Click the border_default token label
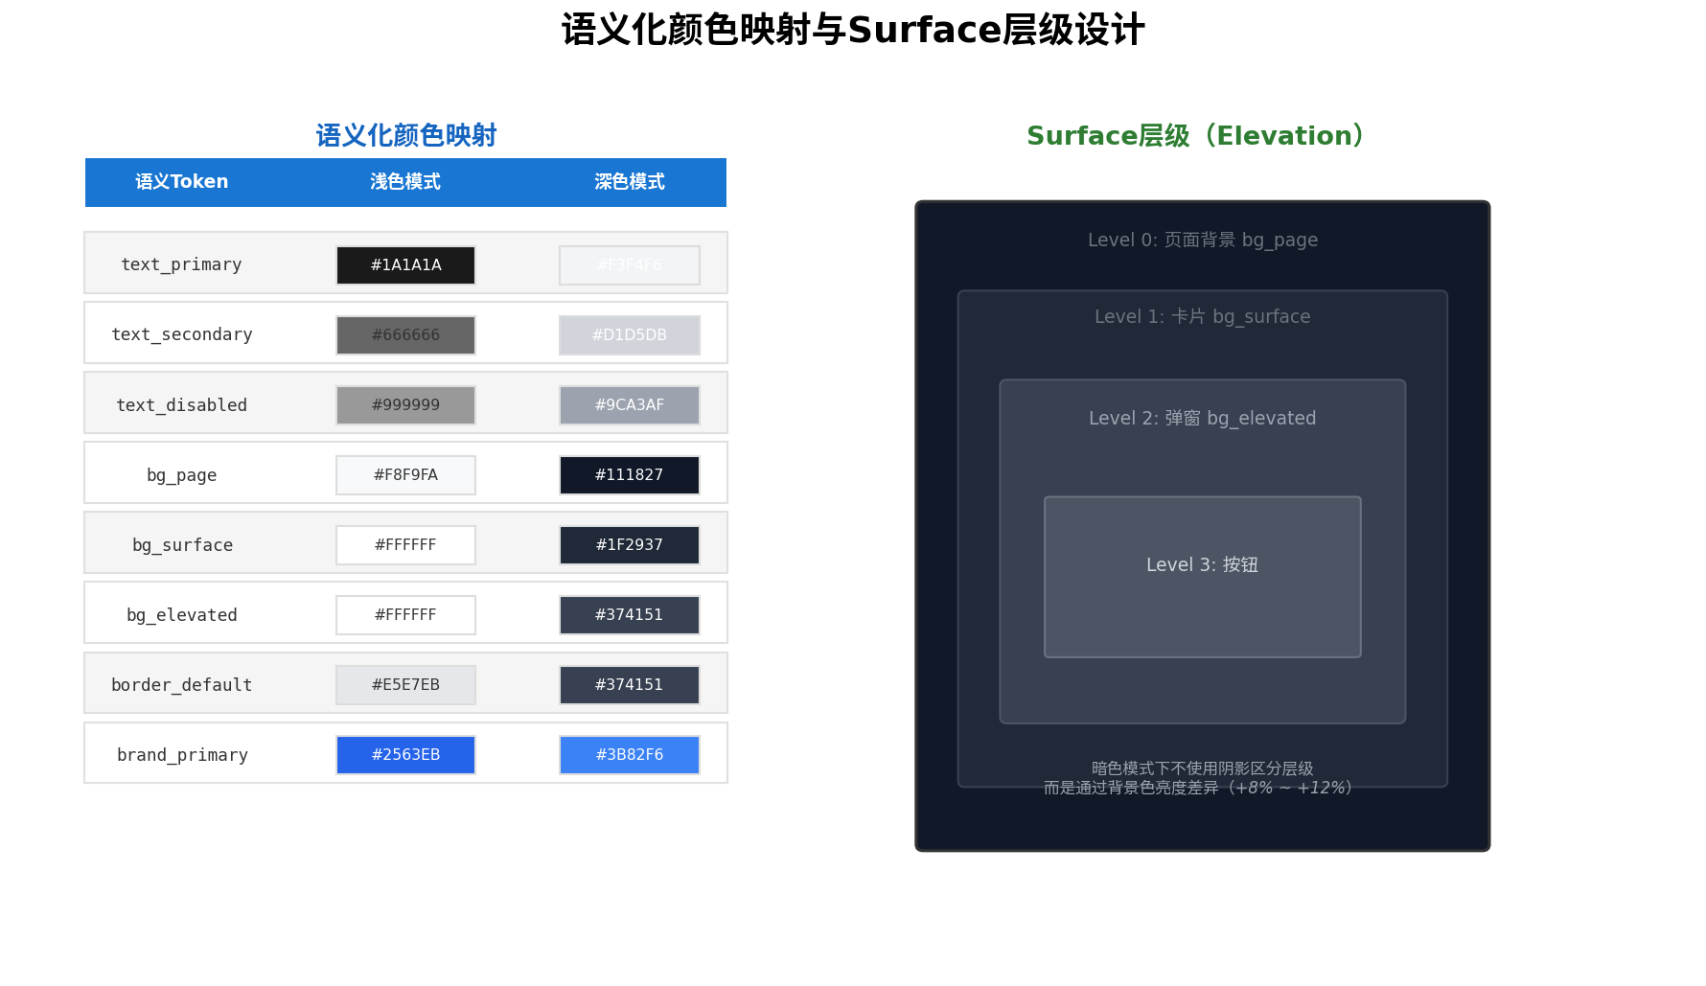The height and width of the screenshot is (986, 1706). [x=181, y=685]
